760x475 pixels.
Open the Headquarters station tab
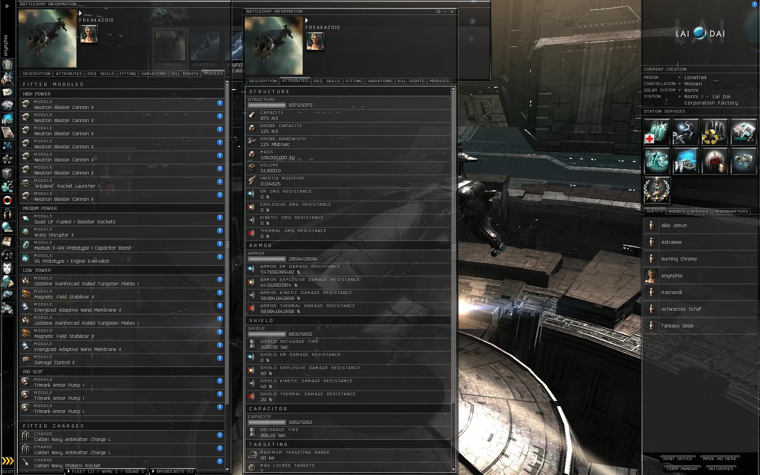coord(731,211)
